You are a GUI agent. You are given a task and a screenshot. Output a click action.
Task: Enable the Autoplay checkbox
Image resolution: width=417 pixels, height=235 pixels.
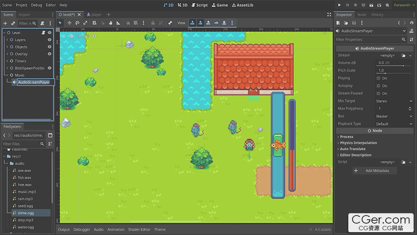[378, 86]
